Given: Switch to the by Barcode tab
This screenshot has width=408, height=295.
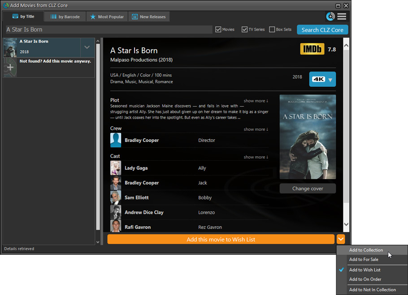Looking at the screenshot, I should (x=65, y=17).
